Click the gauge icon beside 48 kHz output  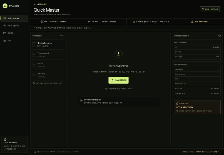tap(89, 22)
